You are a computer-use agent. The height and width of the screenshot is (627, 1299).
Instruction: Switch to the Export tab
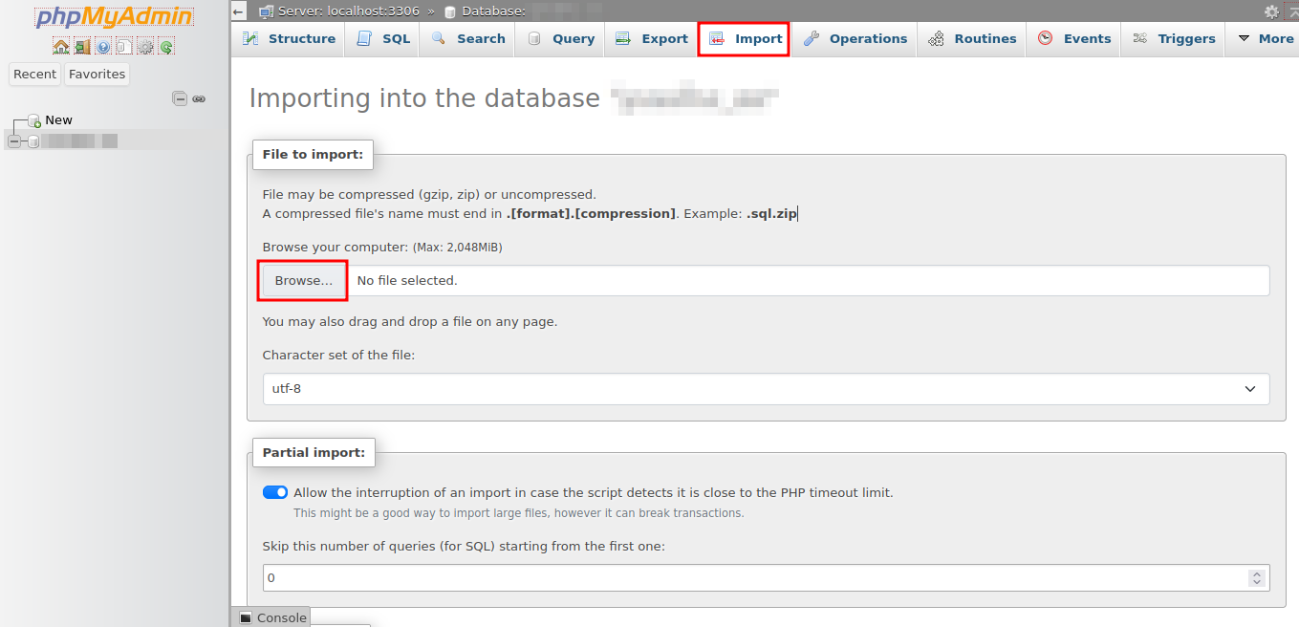[x=652, y=39]
